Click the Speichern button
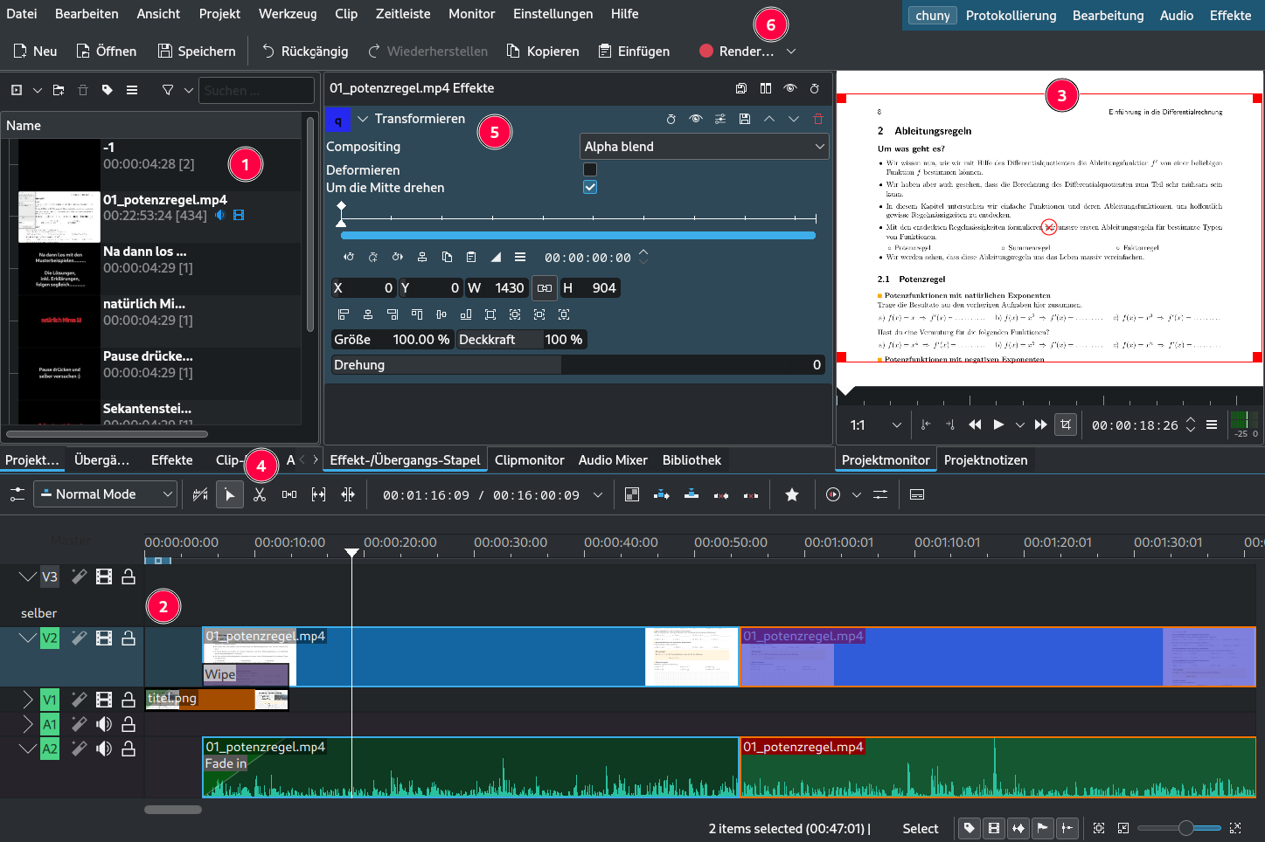 click(x=197, y=52)
